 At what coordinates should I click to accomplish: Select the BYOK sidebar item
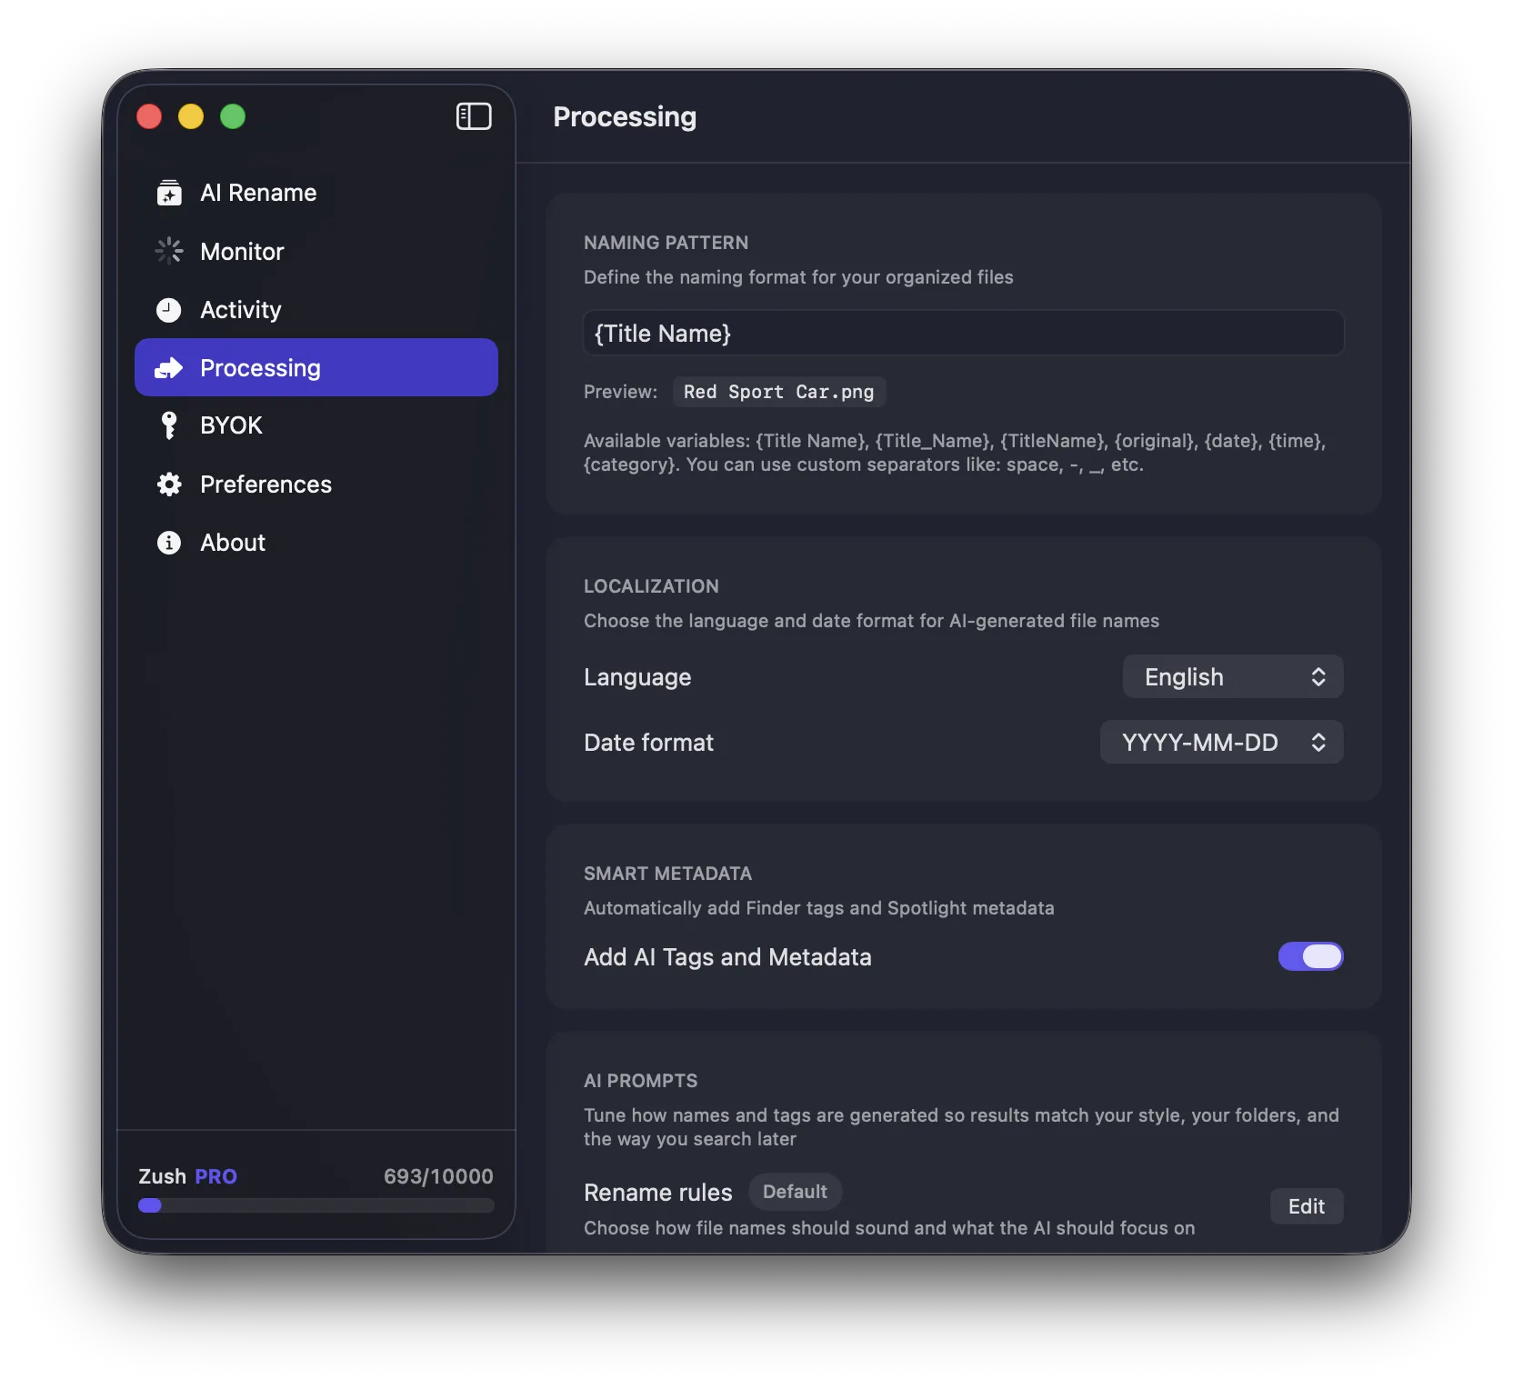point(231,425)
